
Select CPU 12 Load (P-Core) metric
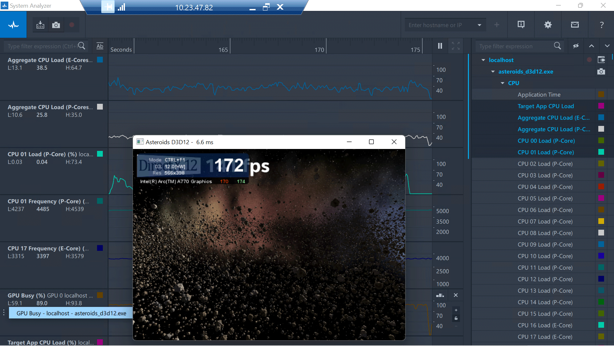(545, 279)
